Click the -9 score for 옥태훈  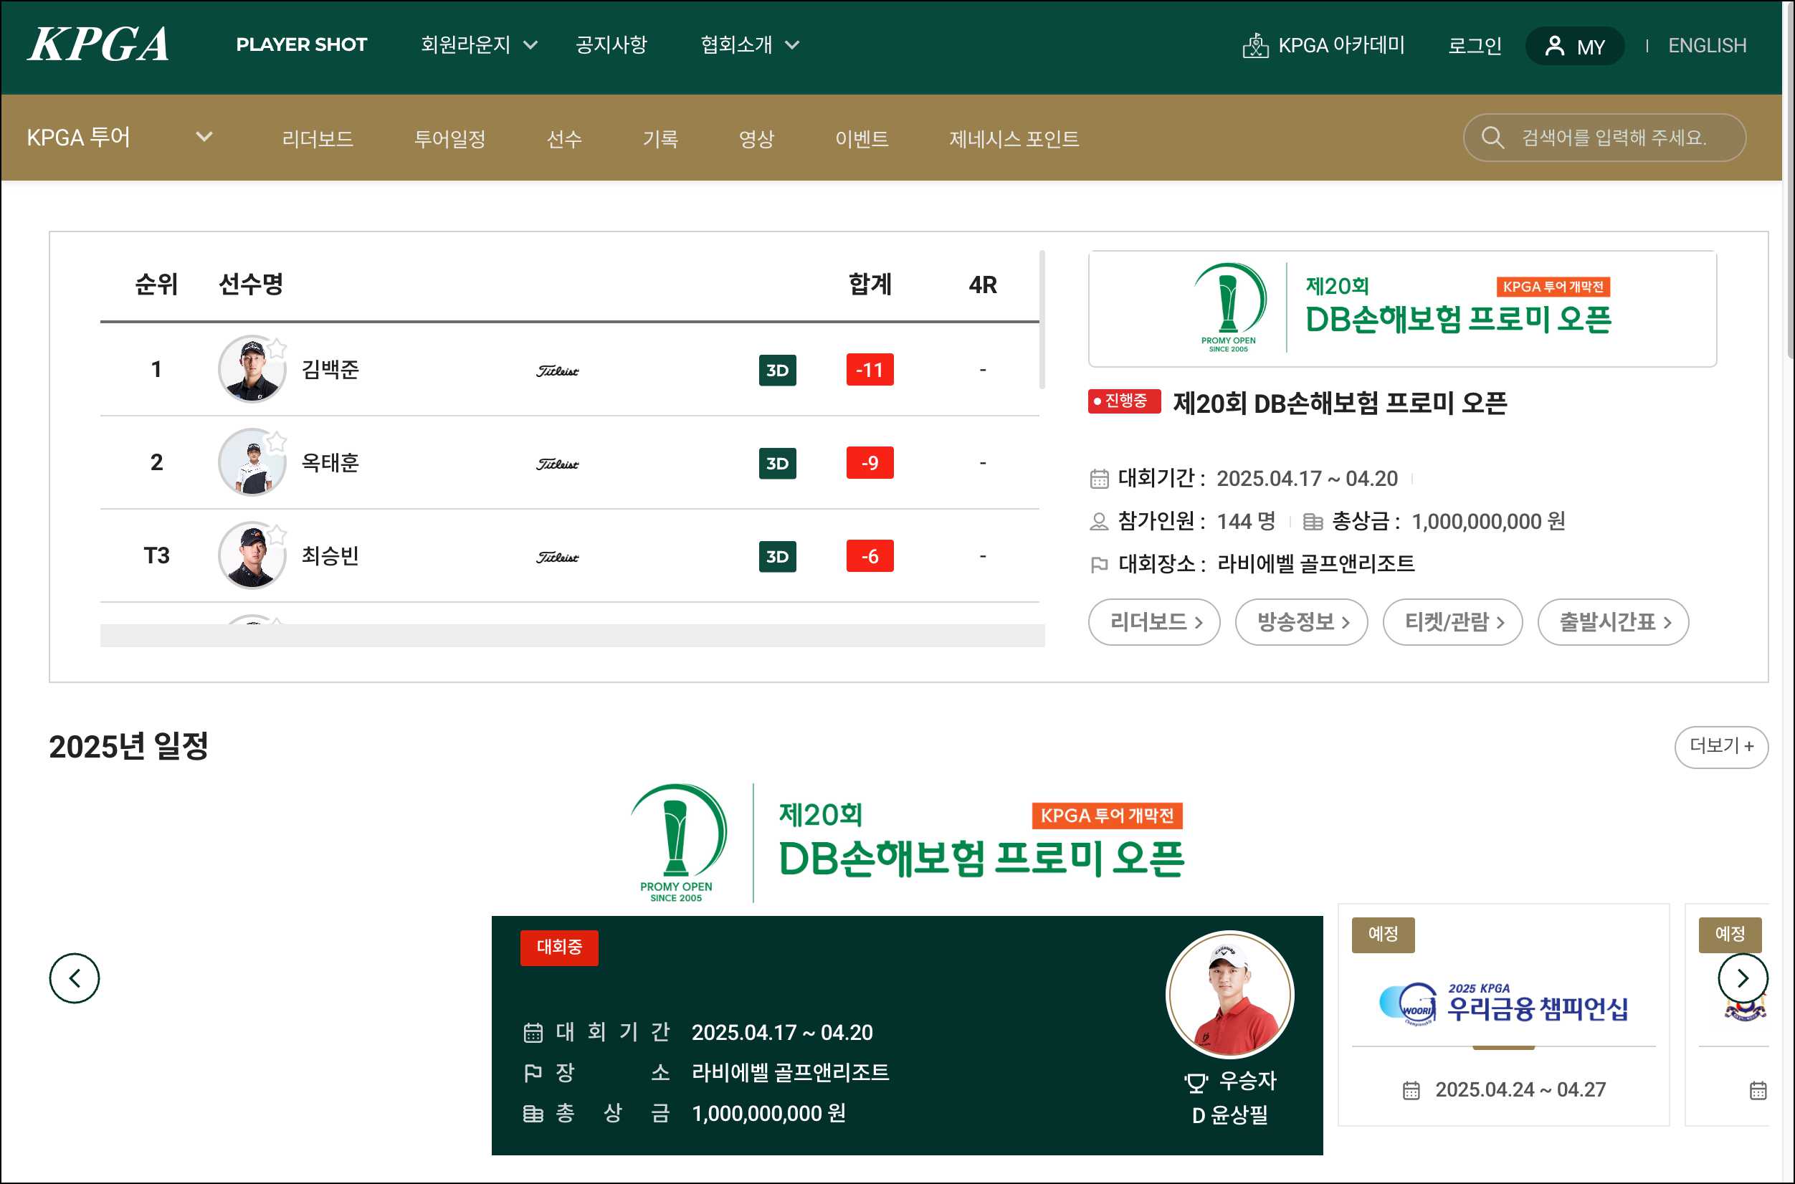(x=870, y=463)
